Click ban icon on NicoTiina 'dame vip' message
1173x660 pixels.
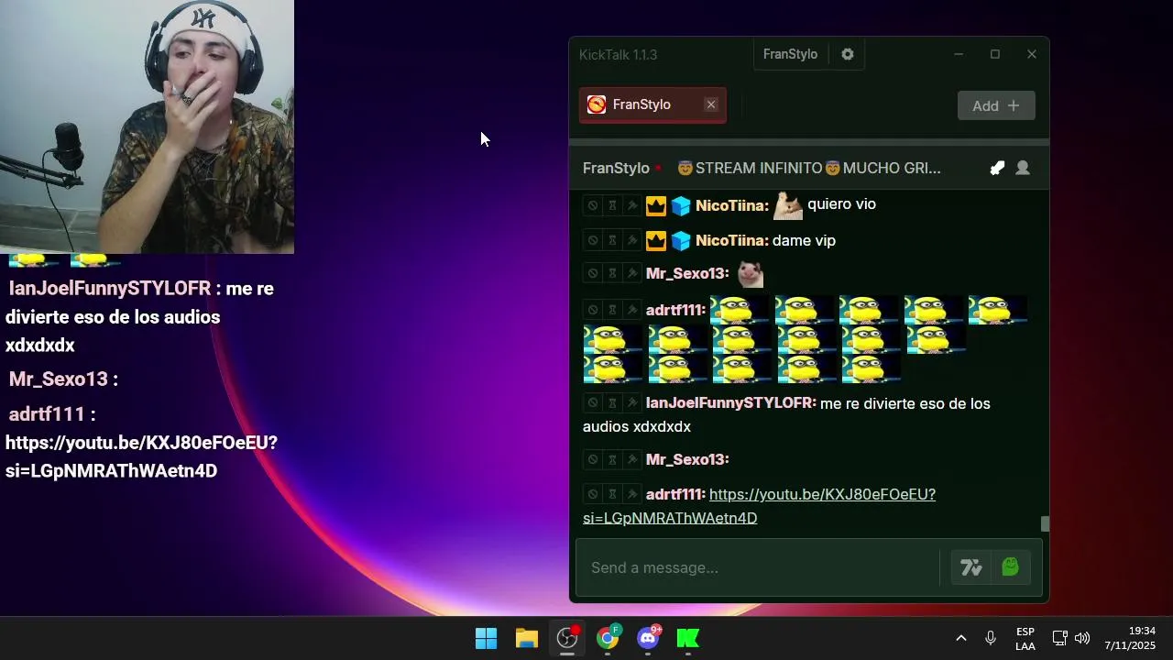pos(593,240)
